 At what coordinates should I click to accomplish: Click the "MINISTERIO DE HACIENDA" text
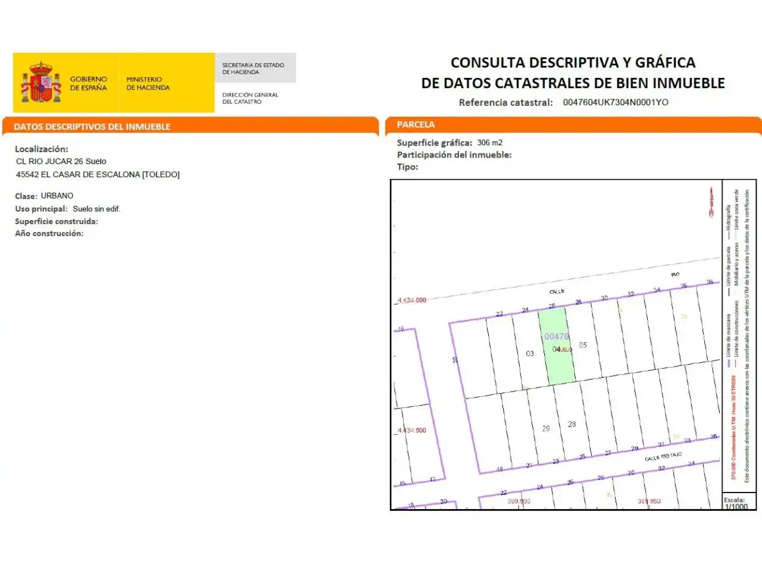148,83
